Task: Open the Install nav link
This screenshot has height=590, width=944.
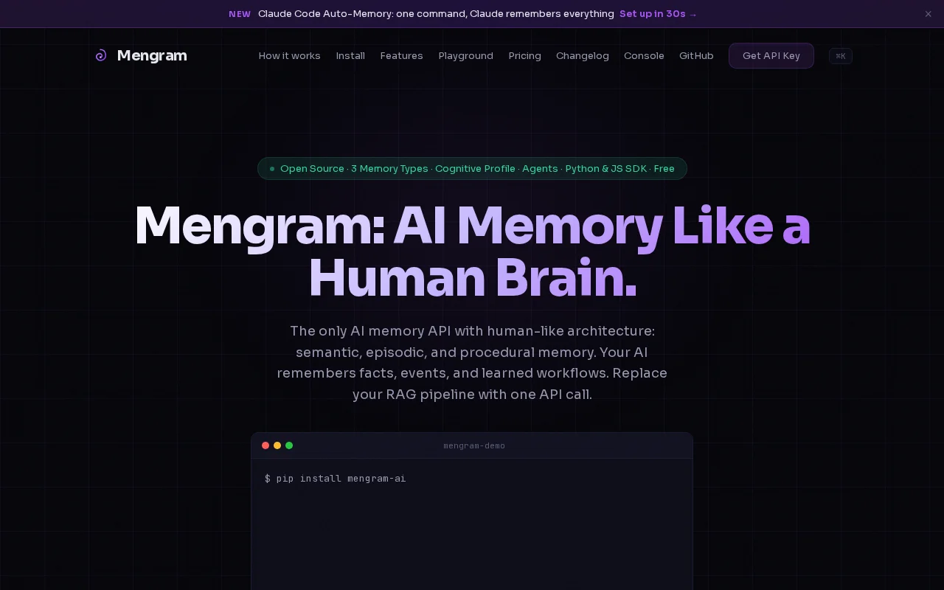Action: [x=350, y=56]
